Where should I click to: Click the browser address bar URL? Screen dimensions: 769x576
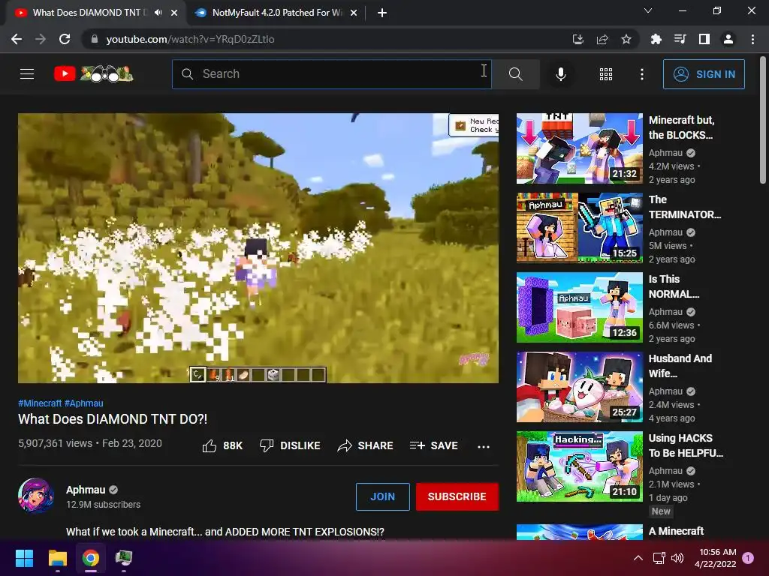[190, 39]
